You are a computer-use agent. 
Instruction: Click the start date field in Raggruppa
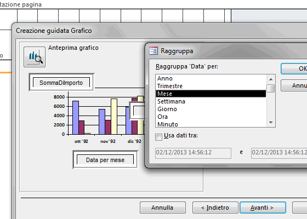(x=193, y=153)
